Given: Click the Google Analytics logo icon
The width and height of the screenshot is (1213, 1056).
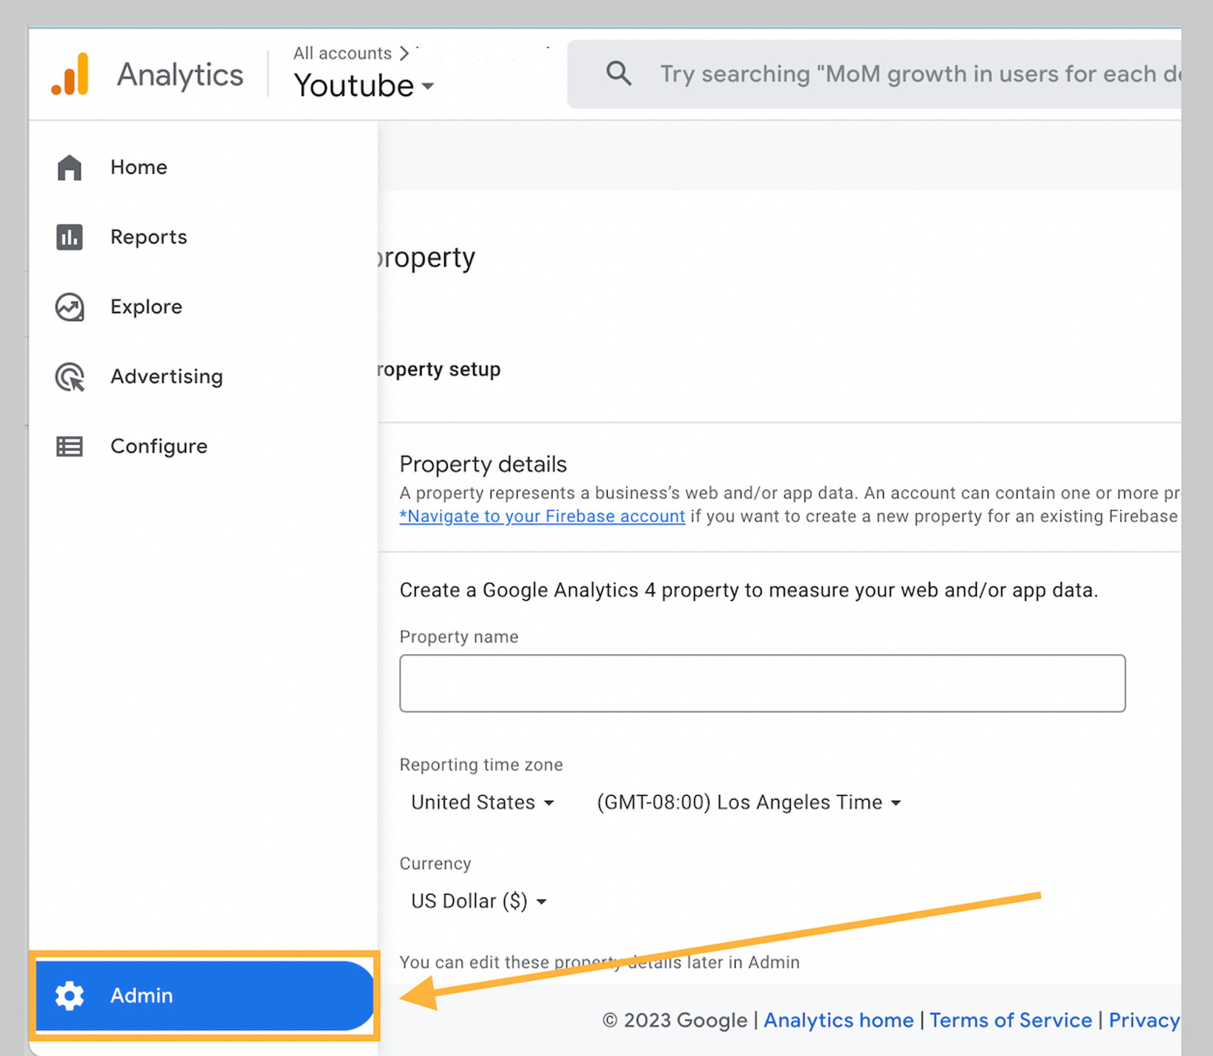Looking at the screenshot, I should point(70,75).
